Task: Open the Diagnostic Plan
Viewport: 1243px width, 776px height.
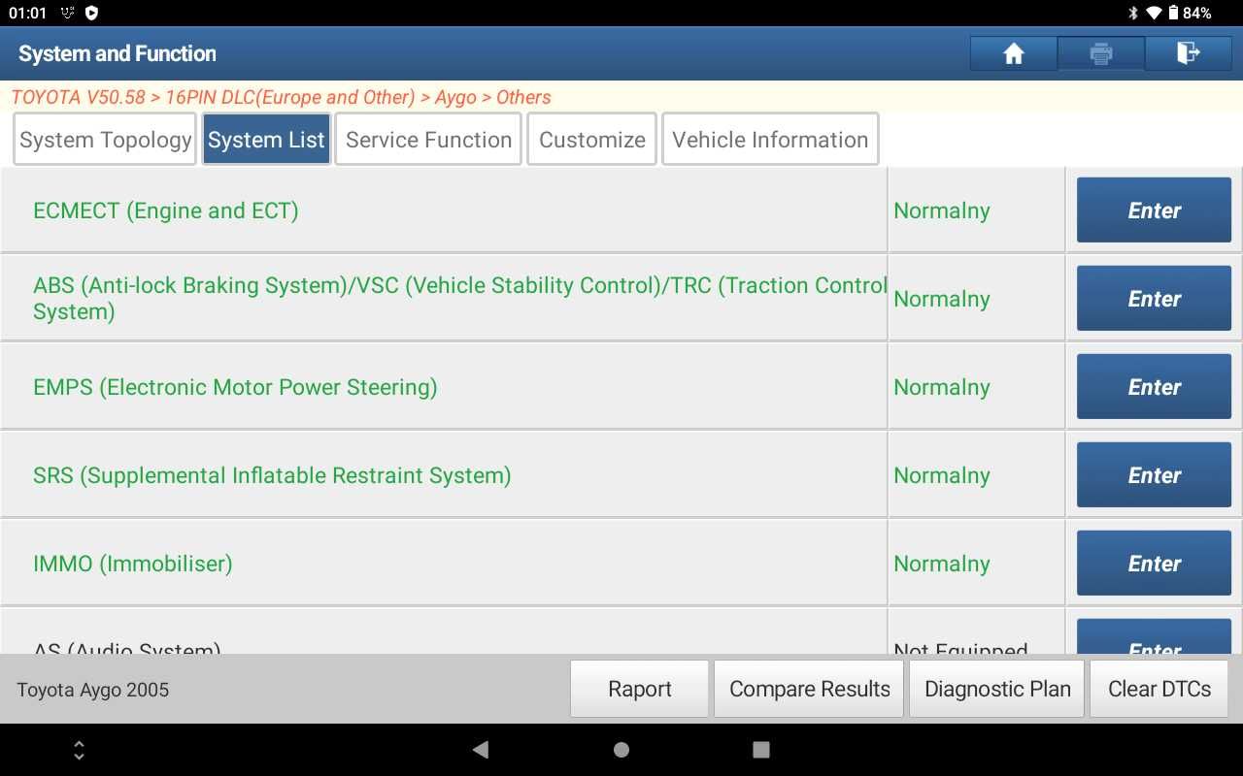Action: click(x=997, y=690)
